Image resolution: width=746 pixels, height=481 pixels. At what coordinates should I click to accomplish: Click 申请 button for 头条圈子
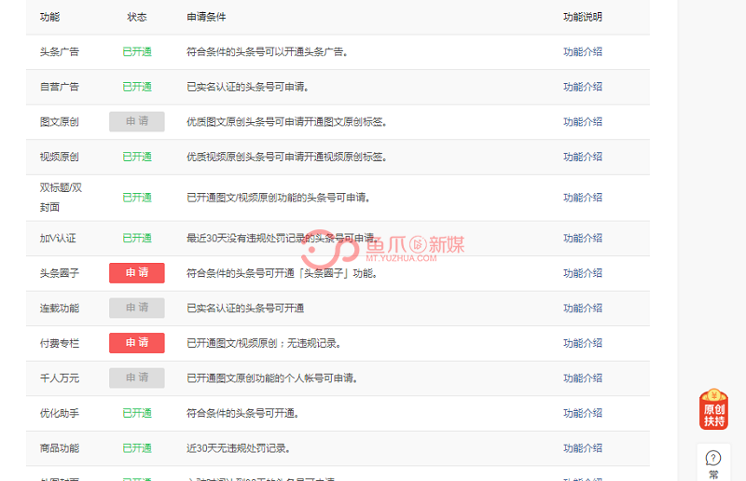137,273
